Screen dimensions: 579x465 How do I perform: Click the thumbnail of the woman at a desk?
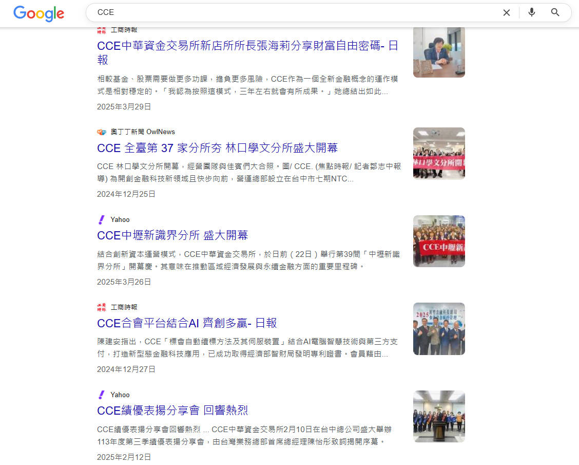click(439, 51)
